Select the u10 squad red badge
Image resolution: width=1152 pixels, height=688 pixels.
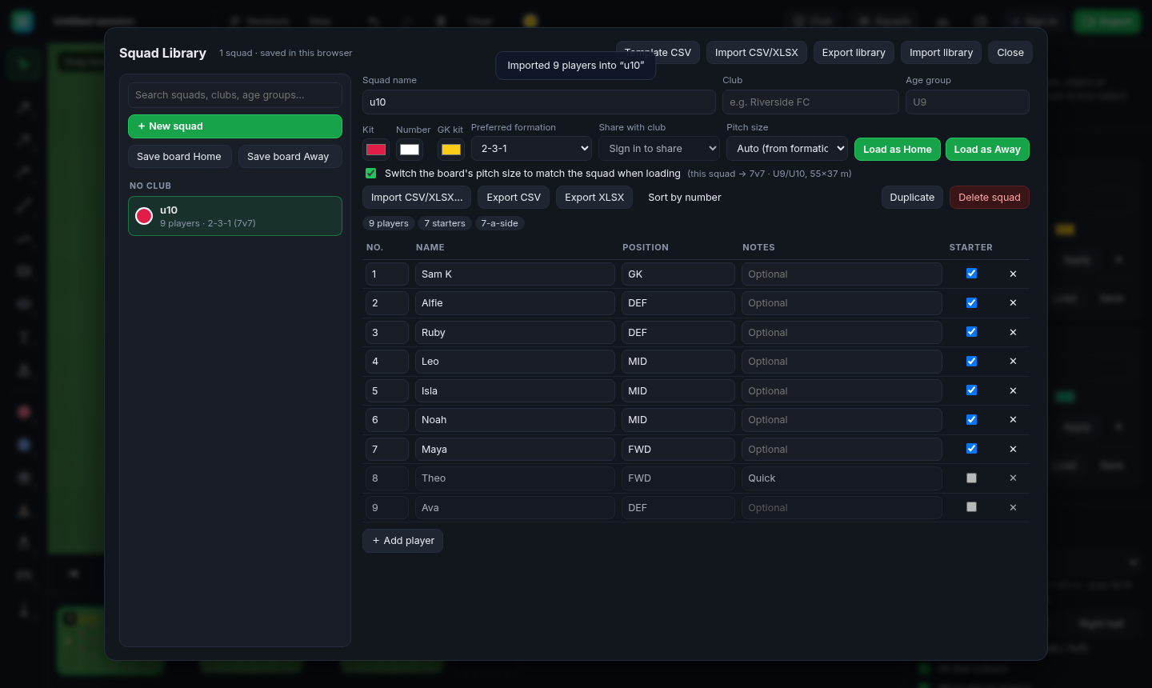(144, 216)
